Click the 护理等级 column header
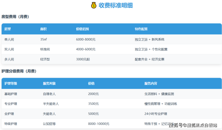The image size is (222, 130). coord(11,83)
